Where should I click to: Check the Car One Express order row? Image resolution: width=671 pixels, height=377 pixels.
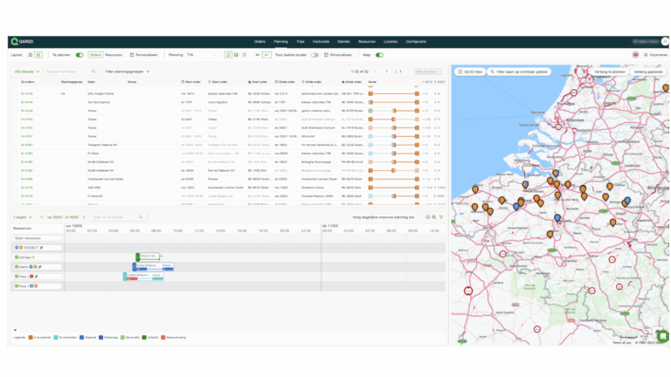point(16,102)
